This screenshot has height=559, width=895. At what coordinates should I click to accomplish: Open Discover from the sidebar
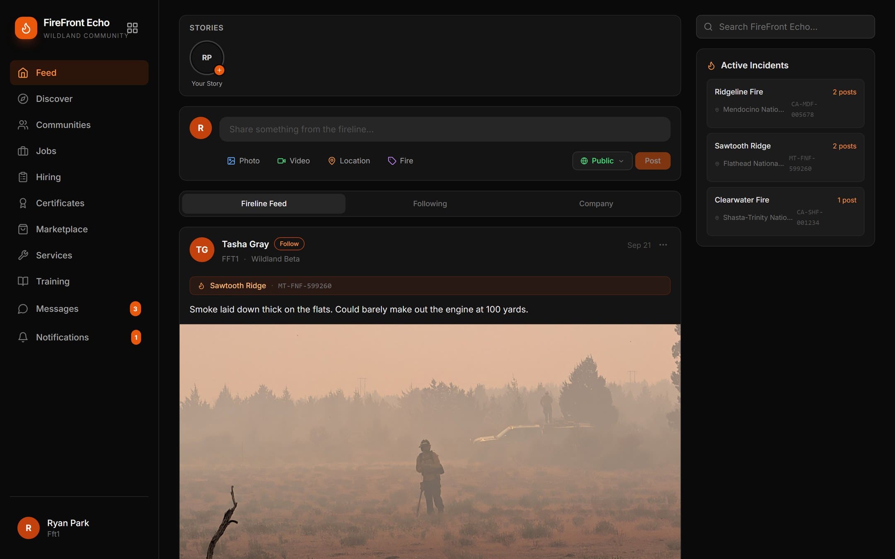pos(79,99)
